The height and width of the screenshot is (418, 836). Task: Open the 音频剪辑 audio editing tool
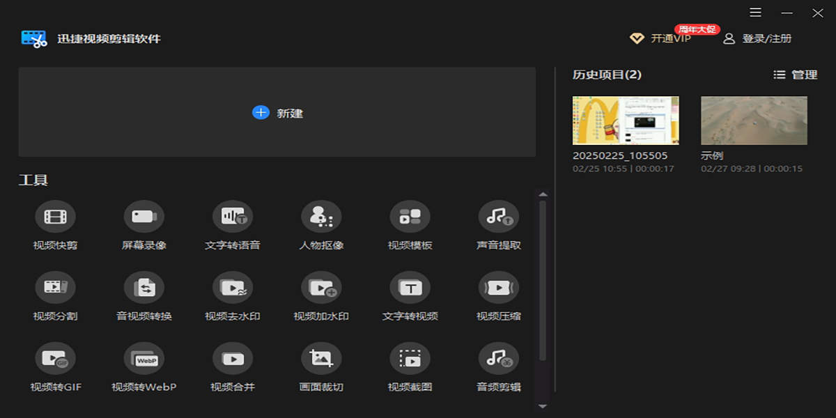pyautogui.click(x=499, y=359)
